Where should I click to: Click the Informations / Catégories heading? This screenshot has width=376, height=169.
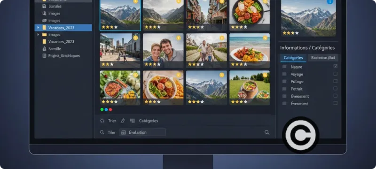(x=307, y=47)
